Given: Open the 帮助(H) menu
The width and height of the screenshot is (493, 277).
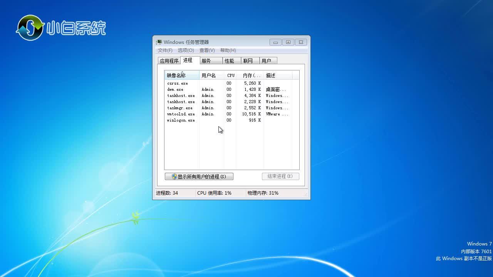Looking at the screenshot, I should coord(228,50).
